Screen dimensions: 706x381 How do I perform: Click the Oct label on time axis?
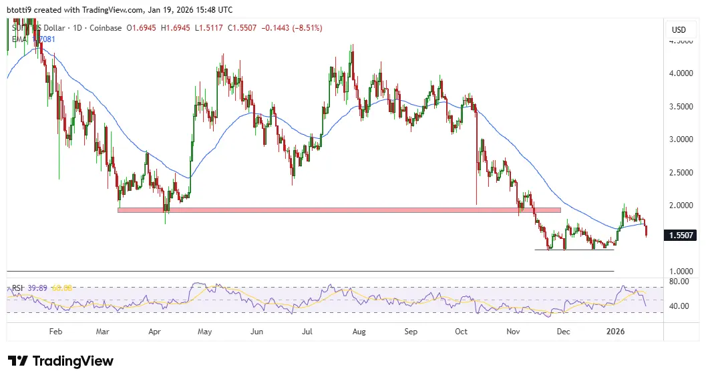pos(462,331)
